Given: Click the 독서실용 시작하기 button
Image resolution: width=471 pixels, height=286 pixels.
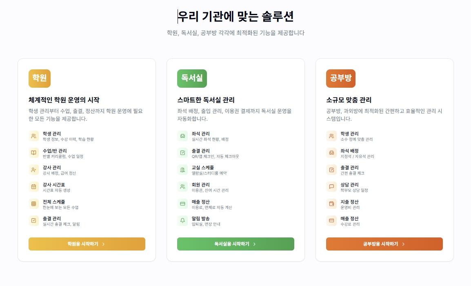Looking at the screenshot, I should coord(235,244).
